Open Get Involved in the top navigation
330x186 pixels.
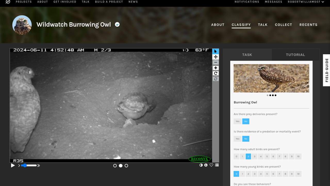point(65,2)
